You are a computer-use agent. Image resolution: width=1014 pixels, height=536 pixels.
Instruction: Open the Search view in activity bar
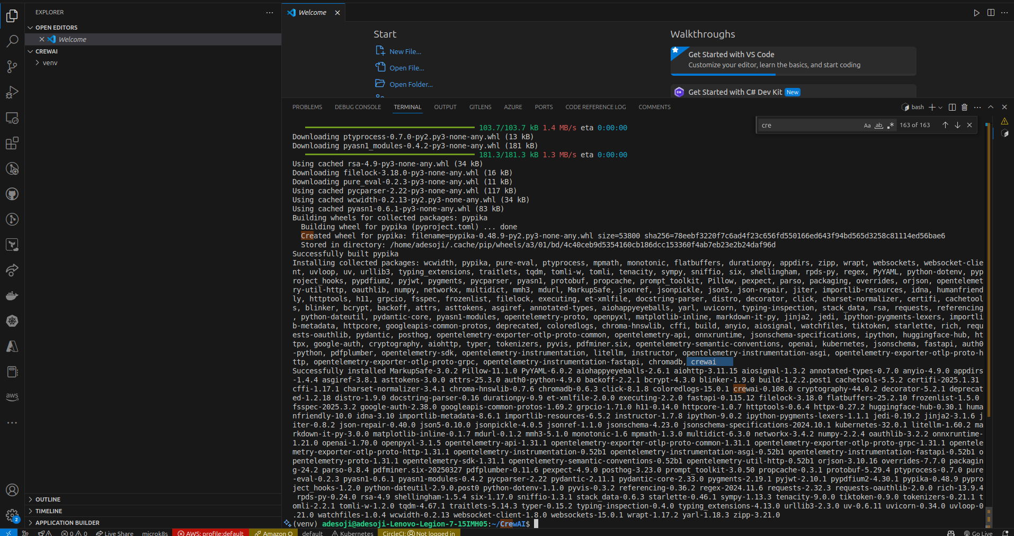point(12,41)
